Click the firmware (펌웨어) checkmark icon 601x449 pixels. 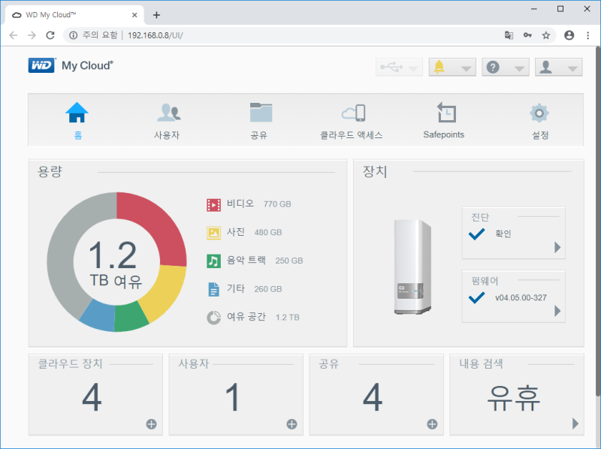tap(477, 297)
